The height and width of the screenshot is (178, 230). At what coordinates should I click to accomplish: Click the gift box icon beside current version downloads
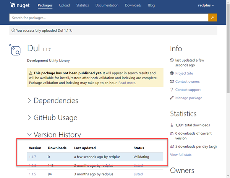[x=172, y=134]
